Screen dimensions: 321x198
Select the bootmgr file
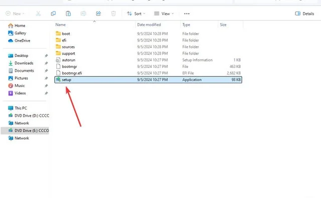148,66
